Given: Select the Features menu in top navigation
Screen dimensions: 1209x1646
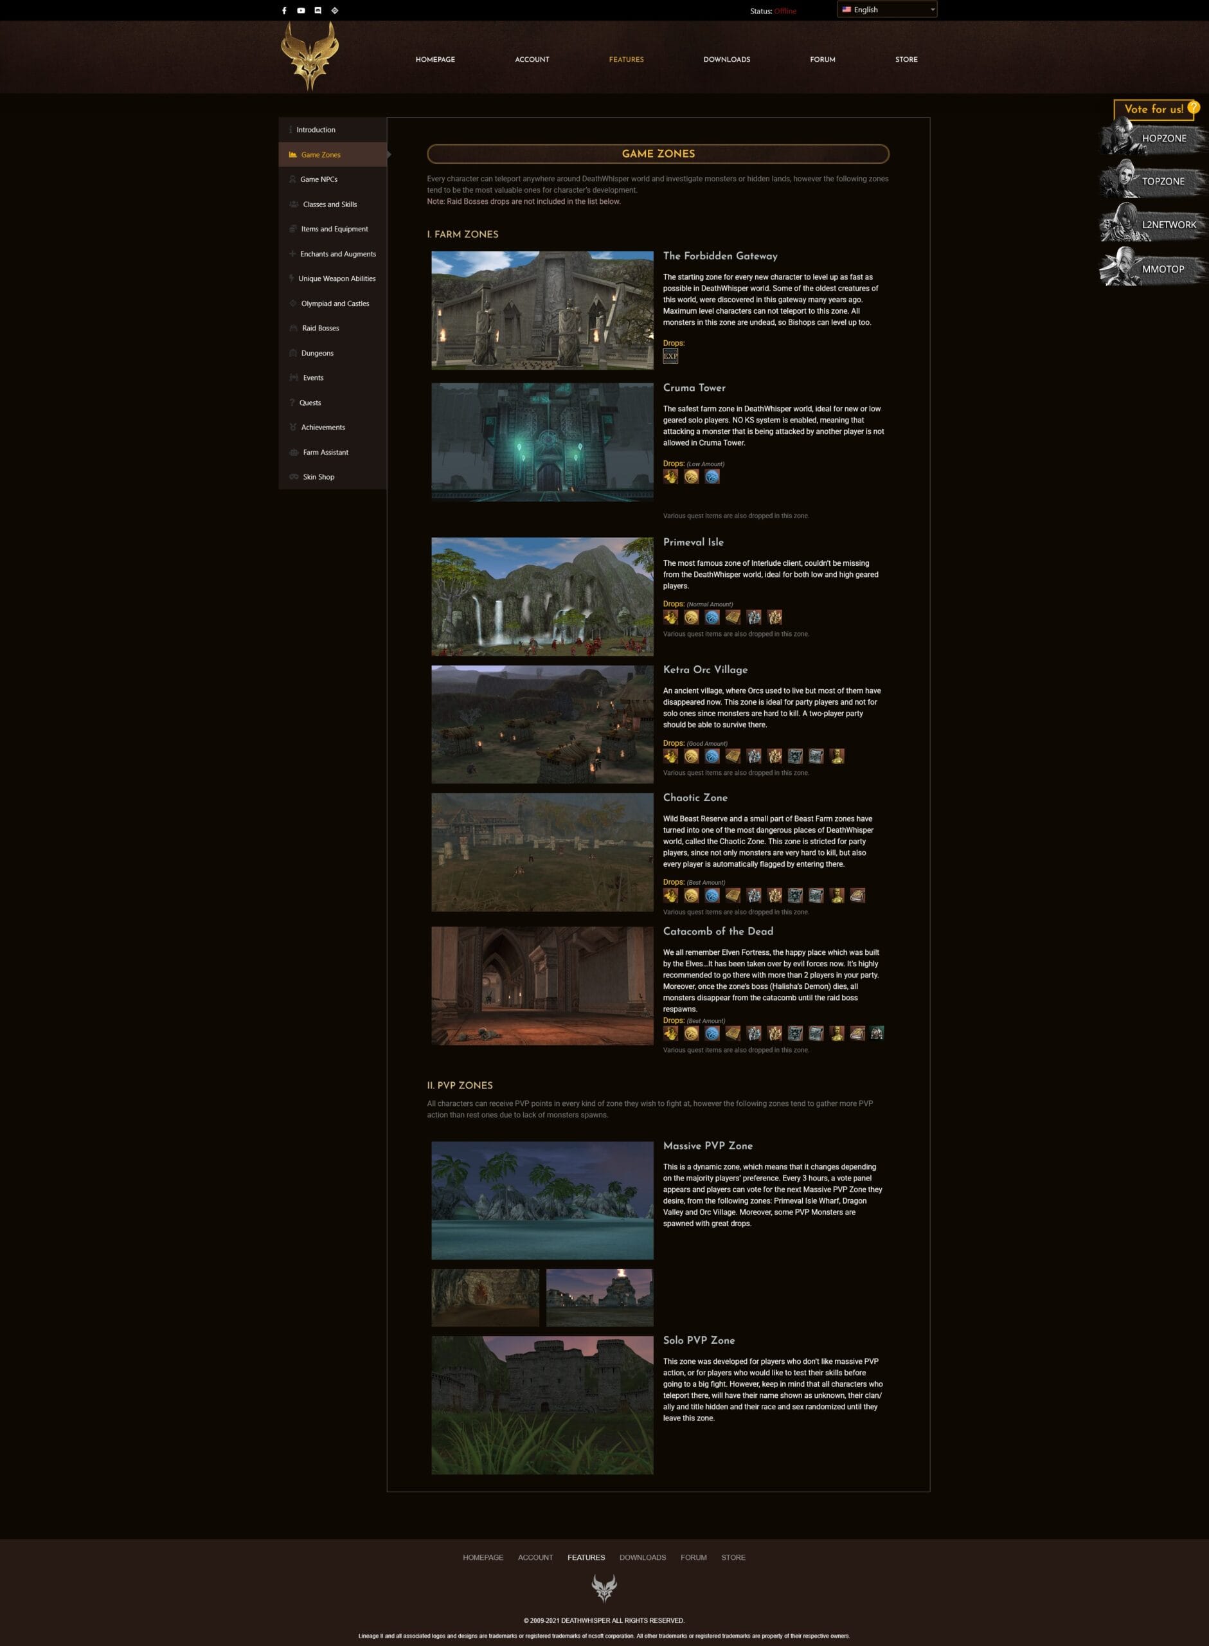Looking at the screenshot, I should coord(626,59).
